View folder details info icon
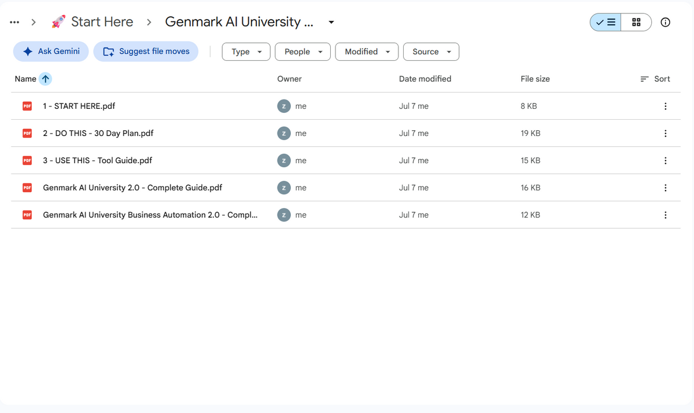694x413 pixels. point(666,23)
